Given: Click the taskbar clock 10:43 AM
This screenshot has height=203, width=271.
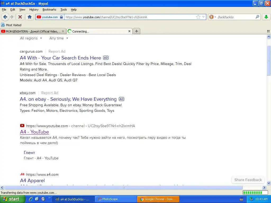Looking at the screenshot, I should click(261, 199).
